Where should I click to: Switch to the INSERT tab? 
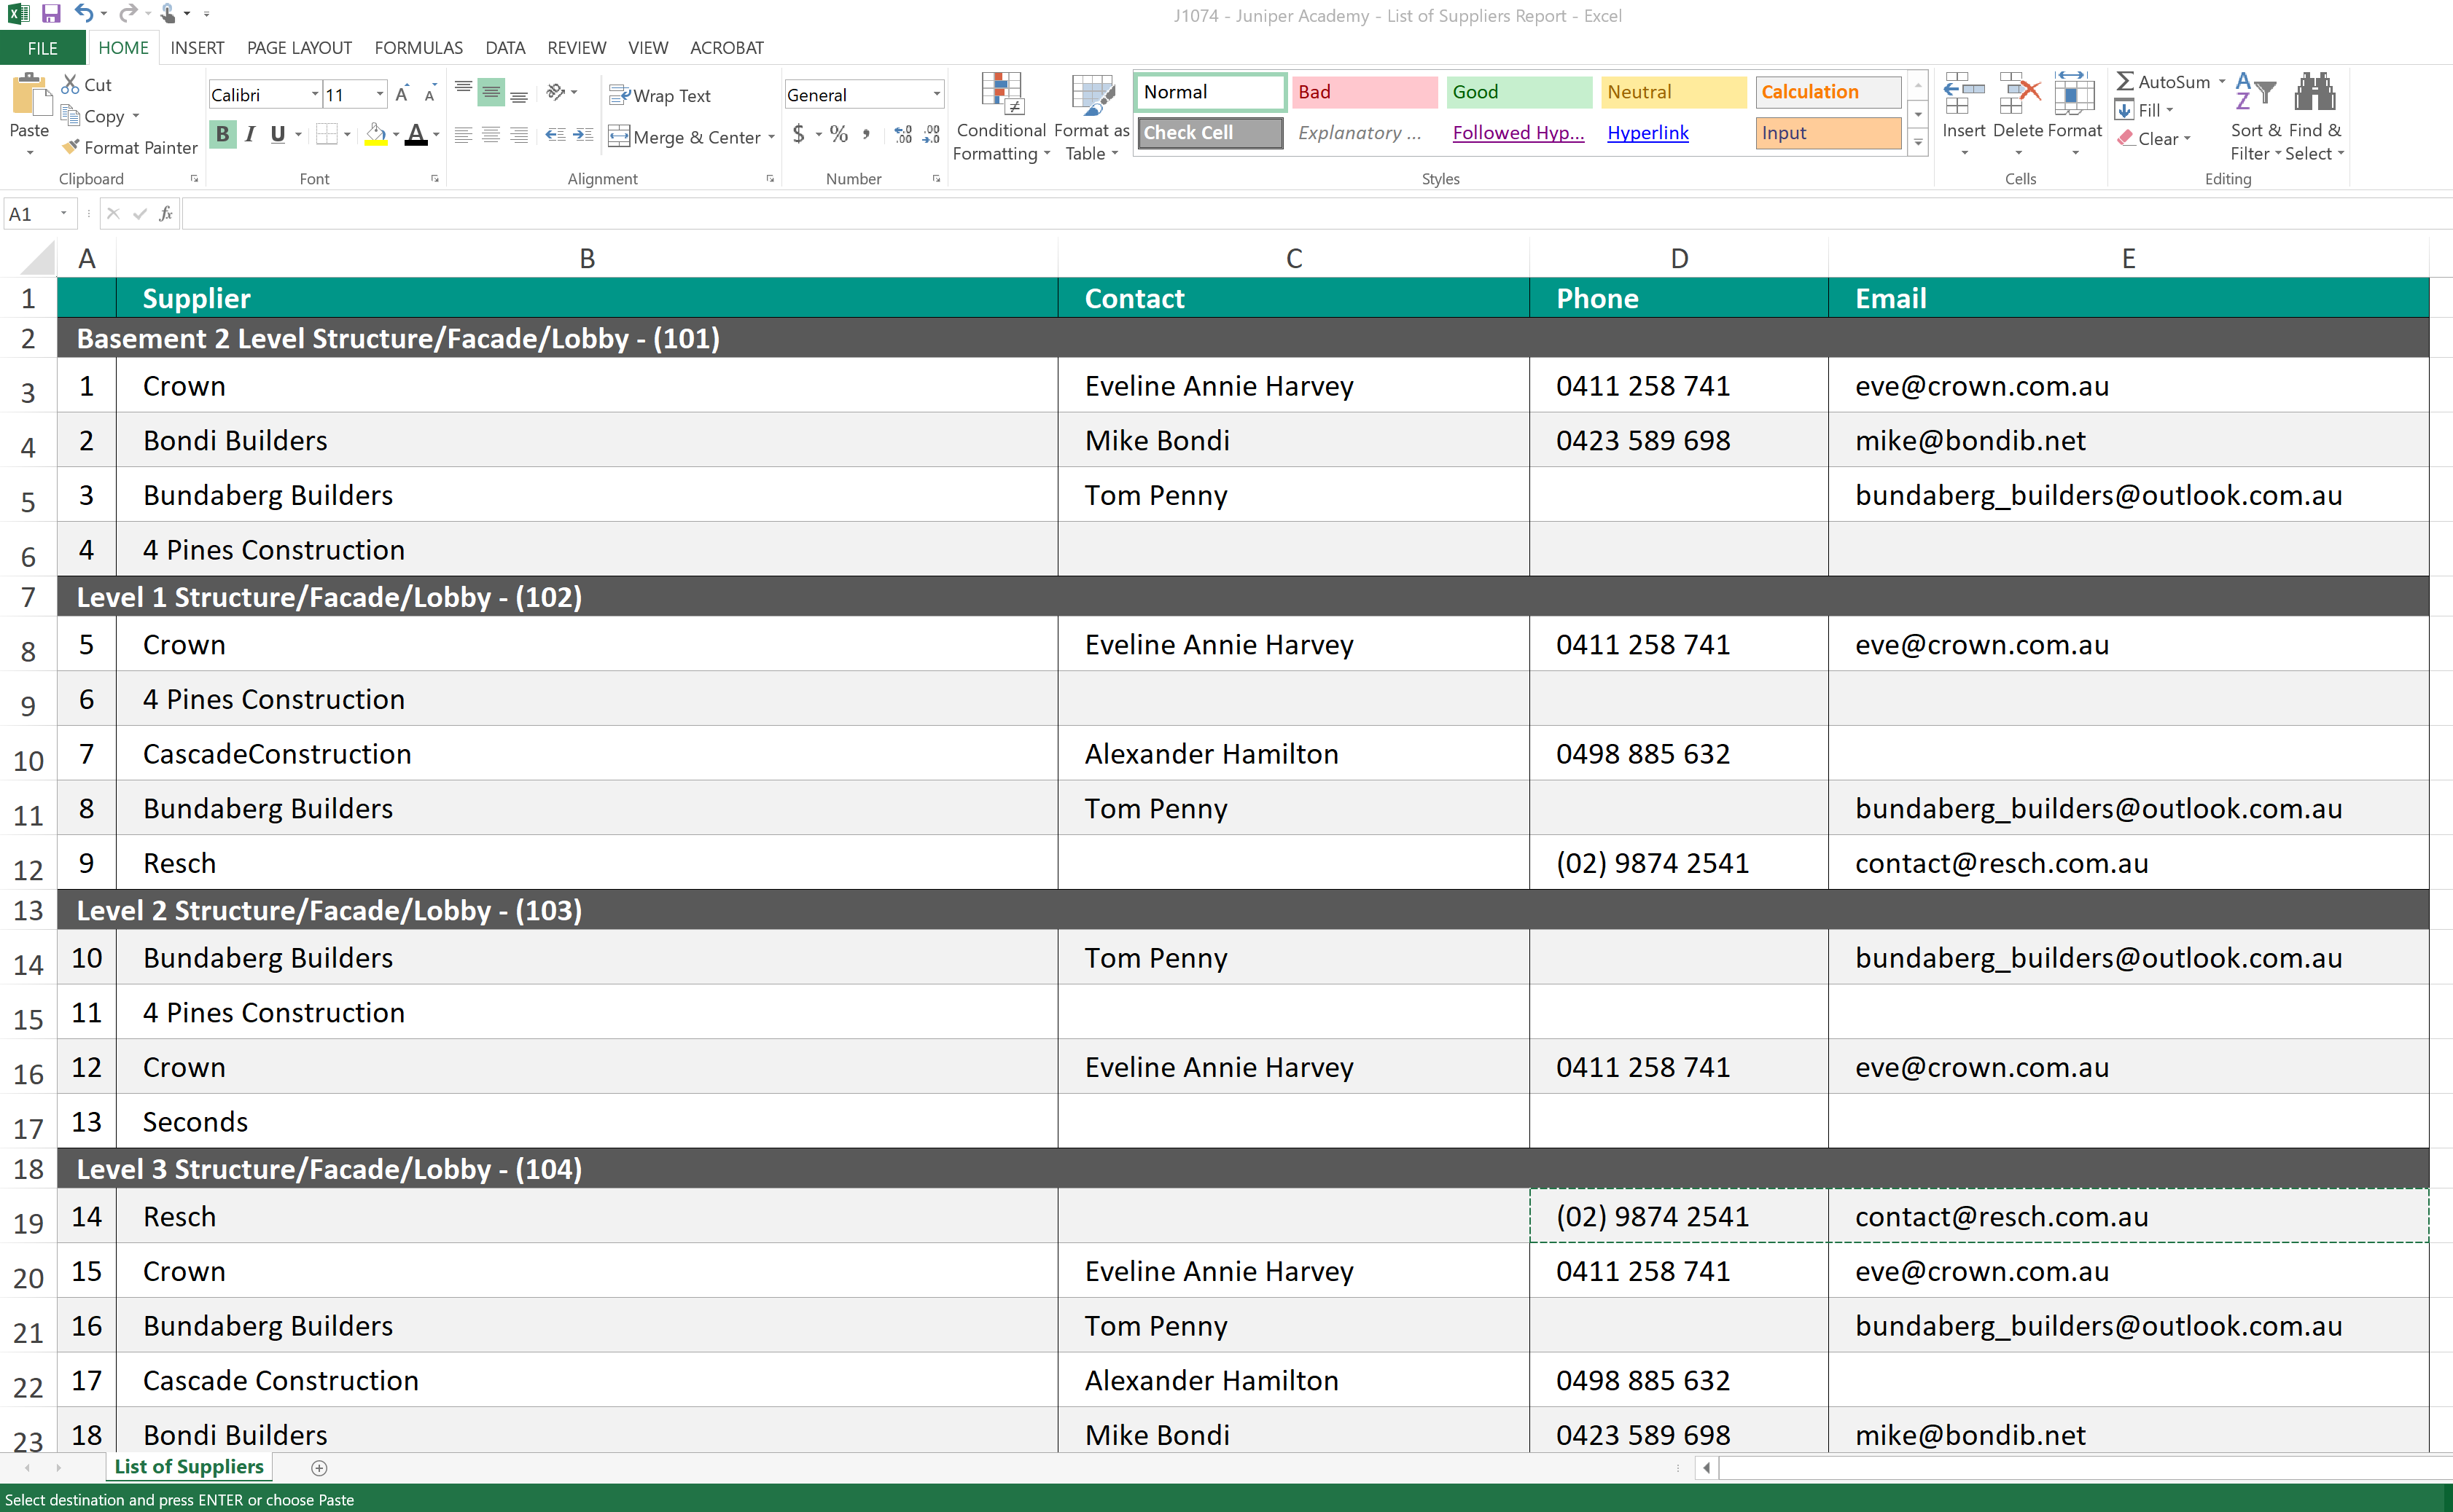(x=197, y=48)
